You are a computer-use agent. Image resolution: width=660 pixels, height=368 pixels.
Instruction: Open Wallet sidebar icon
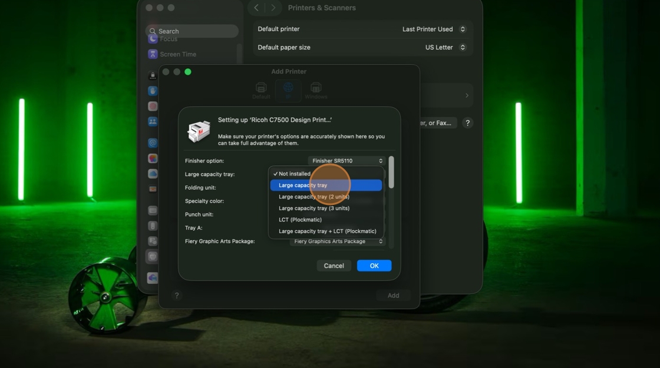pyautogui.click(x=153, y=189)
